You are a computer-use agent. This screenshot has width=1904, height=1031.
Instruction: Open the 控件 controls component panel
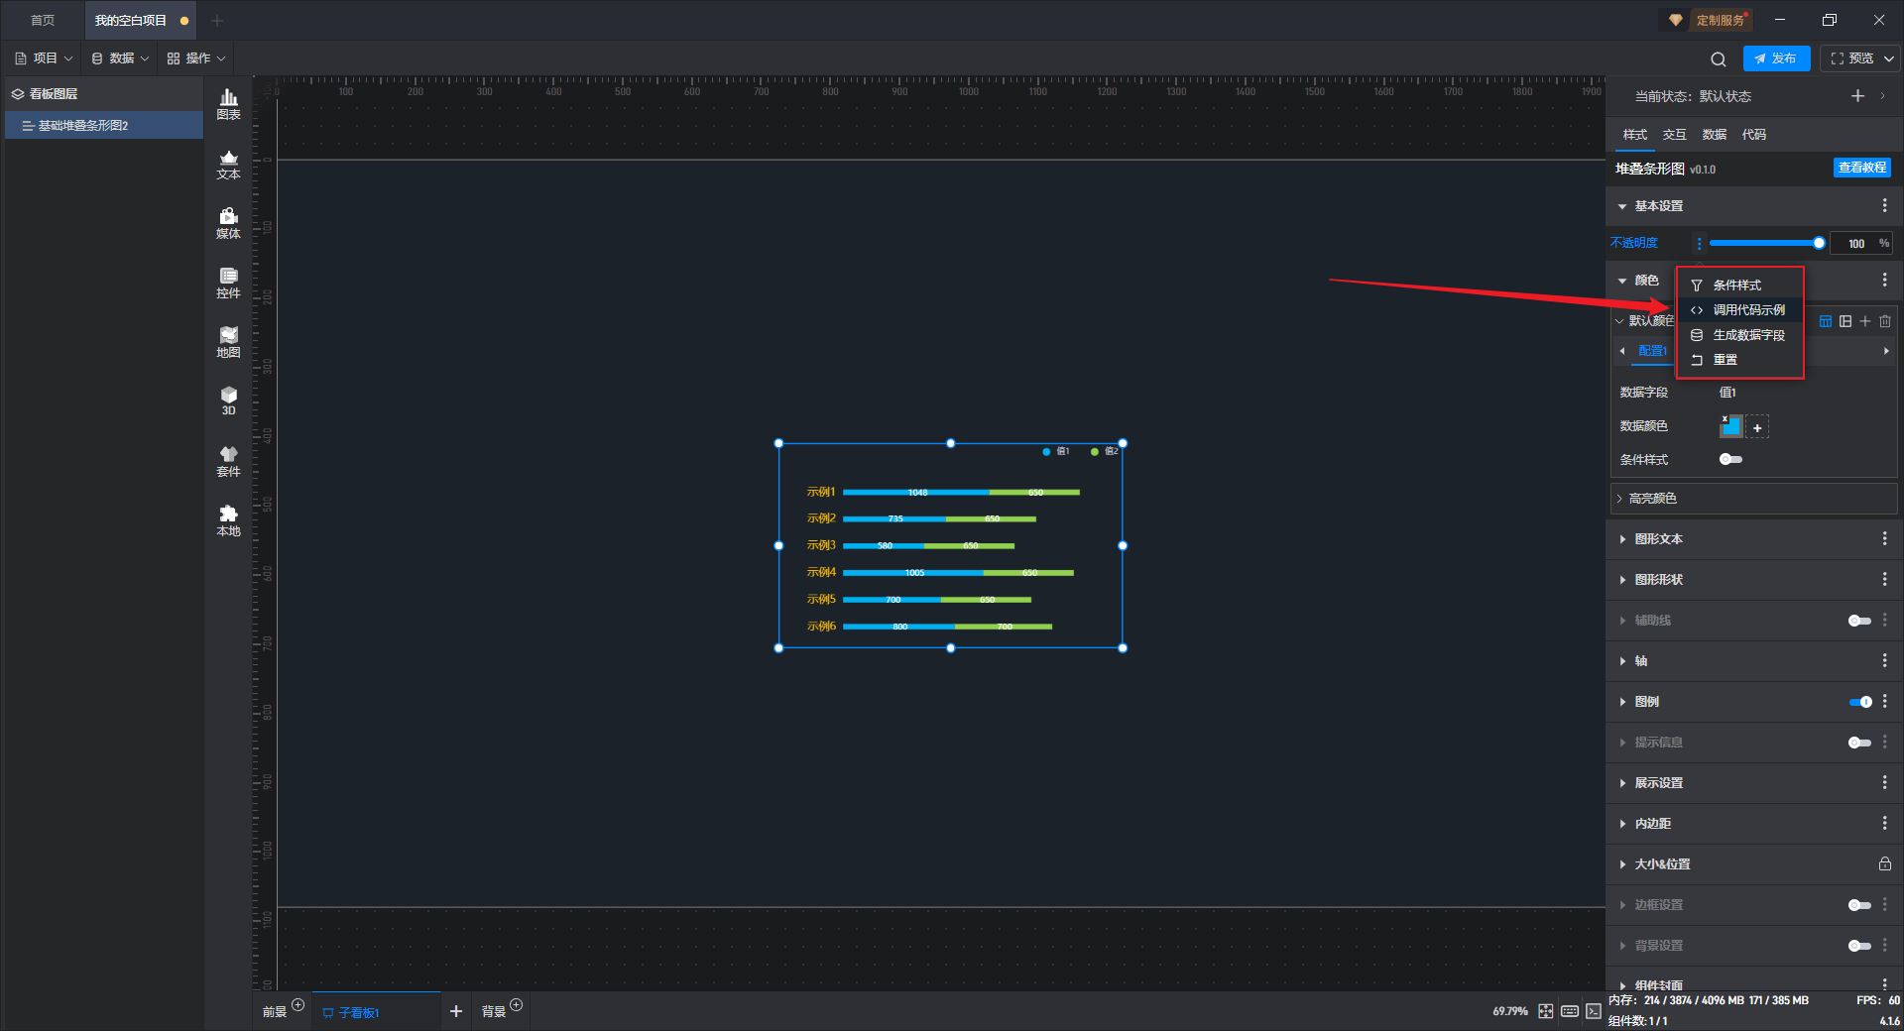[x=228, y=283]
